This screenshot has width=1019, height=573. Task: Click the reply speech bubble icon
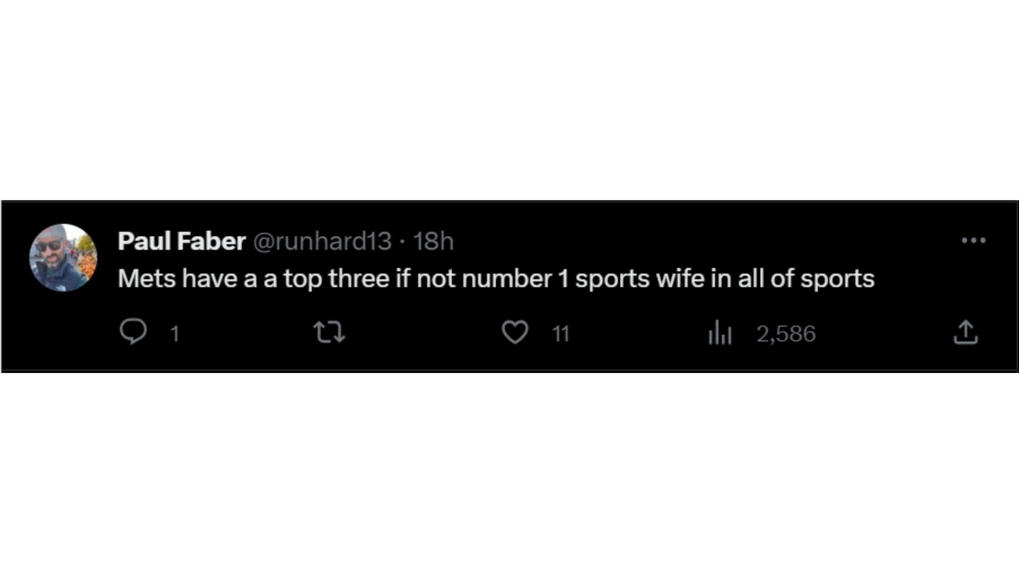pyautogui.click(x=133, y=332)
